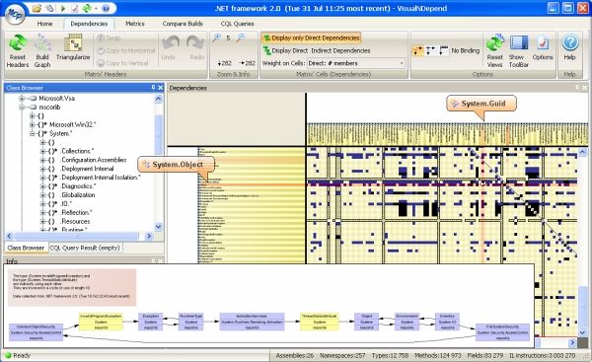The image size is (592, 362).
Task: Enable Display only Direct Dependencies
Action: (x=312, y=38)
